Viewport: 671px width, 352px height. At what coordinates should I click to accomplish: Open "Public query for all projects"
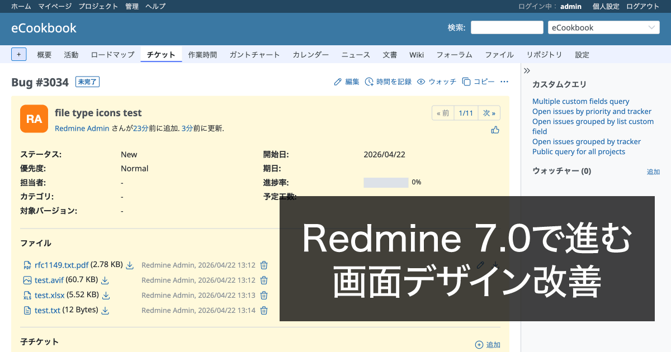(x=579, y=151)
